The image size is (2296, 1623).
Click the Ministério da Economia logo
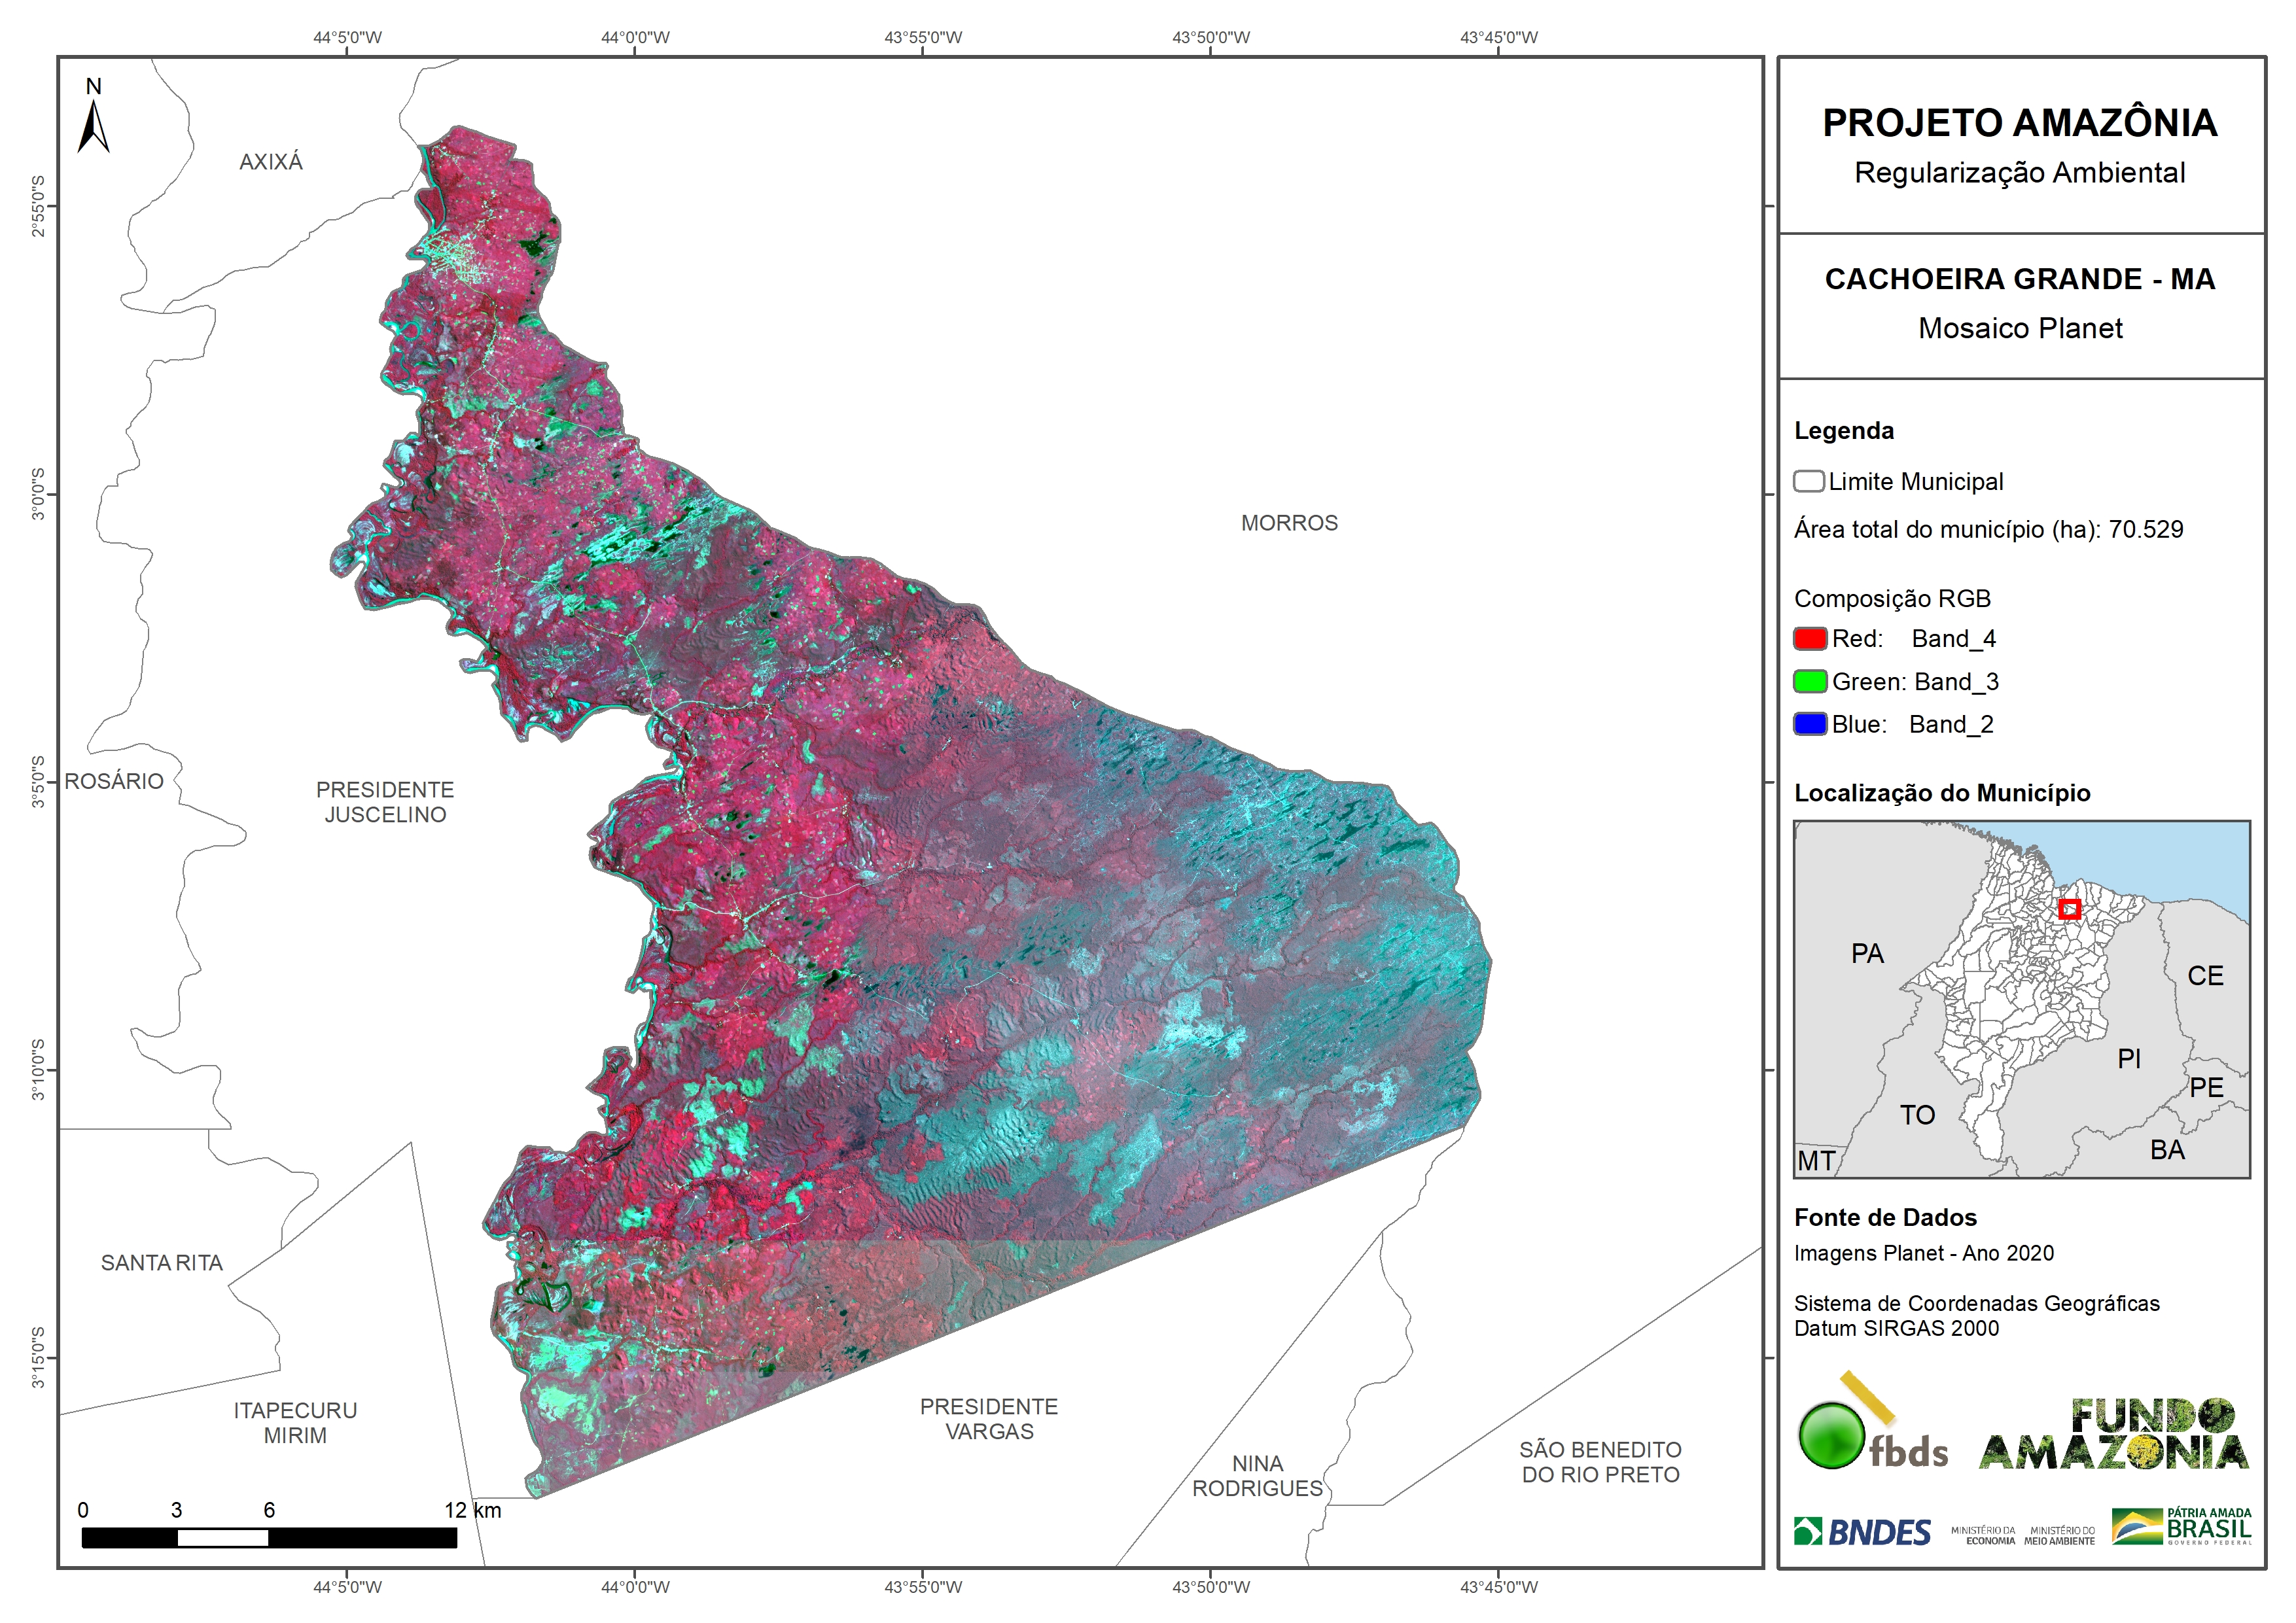click(x=1983, y=1535)
